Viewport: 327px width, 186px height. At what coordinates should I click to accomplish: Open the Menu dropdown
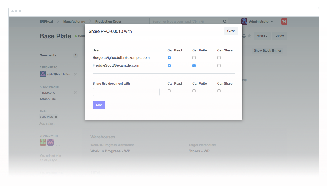(262, 36)
